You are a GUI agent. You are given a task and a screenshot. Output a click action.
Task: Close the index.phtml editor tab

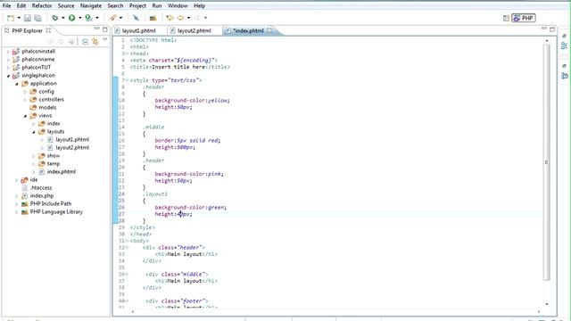click(x=269, y=30)
